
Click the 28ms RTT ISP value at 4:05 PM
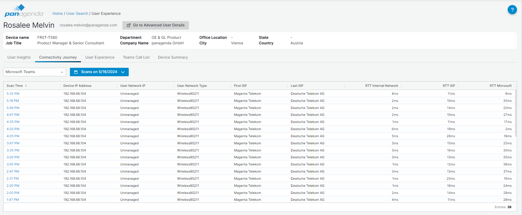tap(451, 136)
